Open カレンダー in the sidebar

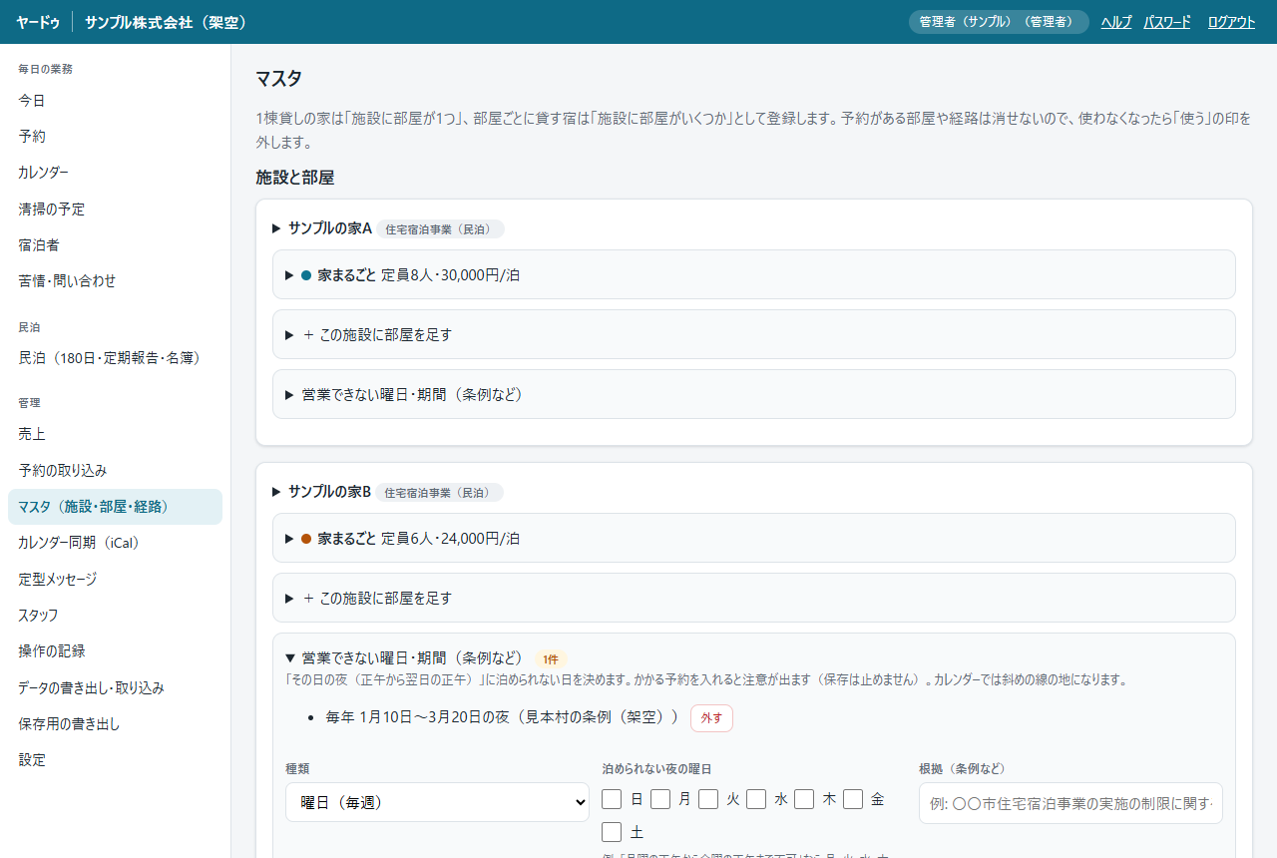[115, 173]
